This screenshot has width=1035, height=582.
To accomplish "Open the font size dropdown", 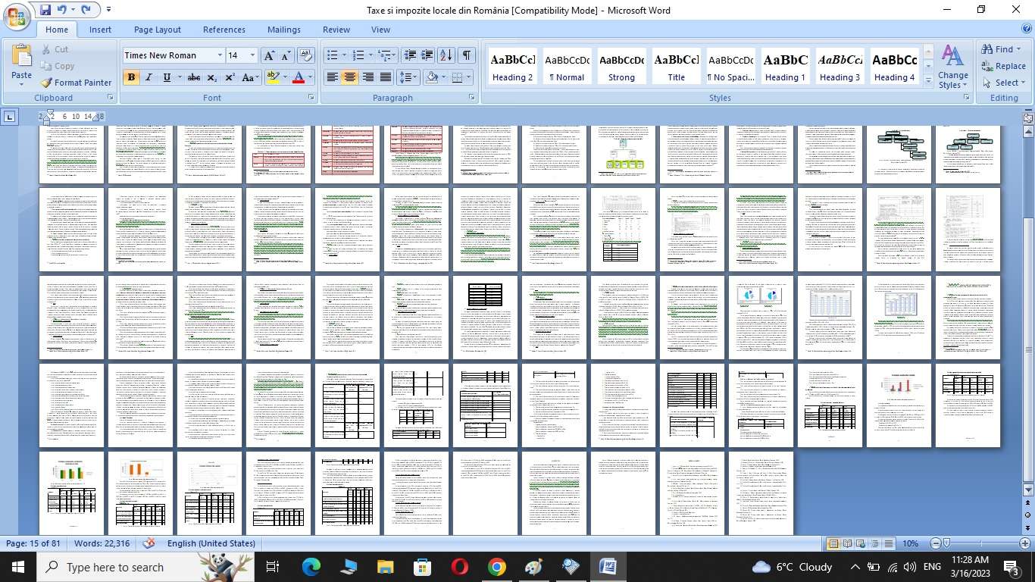I will tap(252, 55).
